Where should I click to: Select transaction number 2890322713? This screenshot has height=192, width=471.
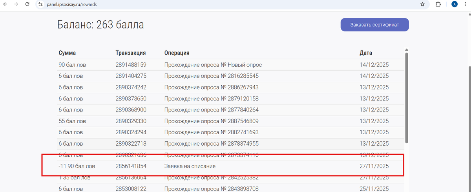(131, 143)
